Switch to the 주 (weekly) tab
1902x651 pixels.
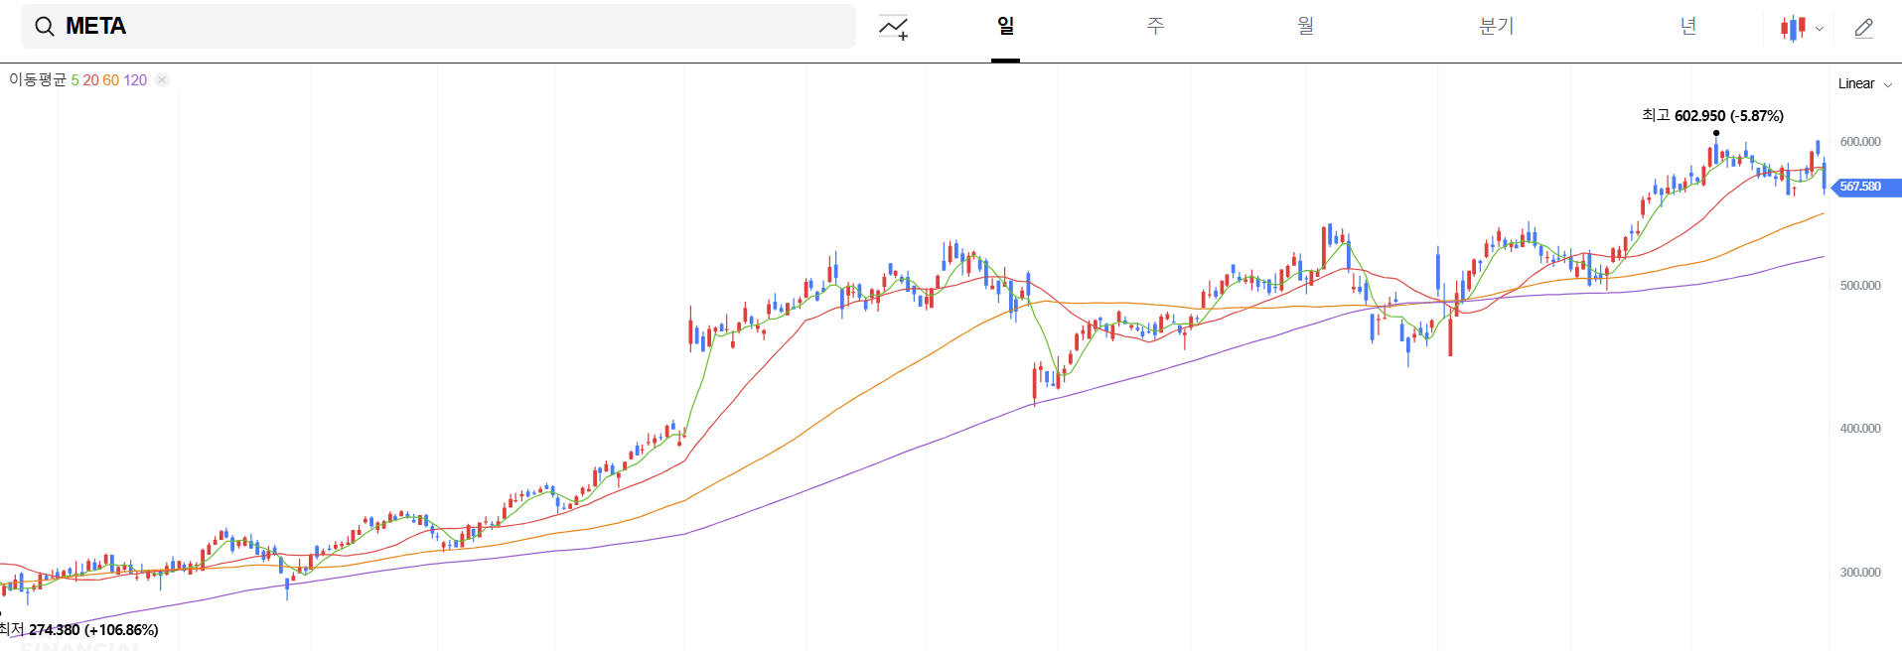[x=1155, y=26]
